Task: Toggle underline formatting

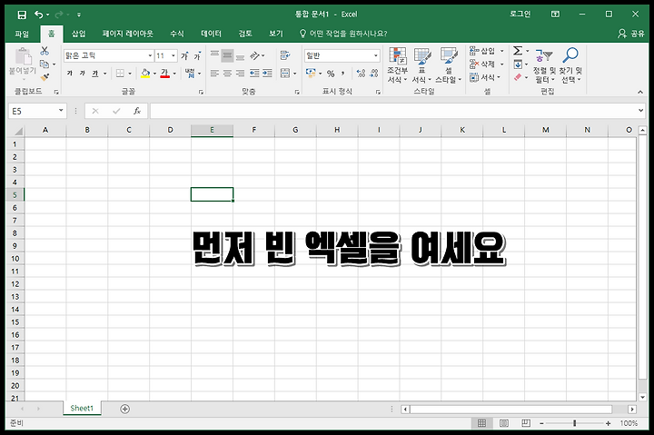Action: coord(95,74)
